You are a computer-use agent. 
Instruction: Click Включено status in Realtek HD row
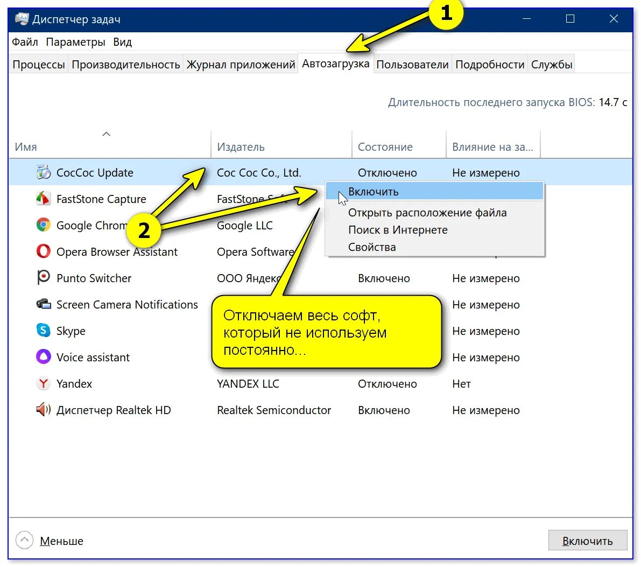tap(383, 410)
